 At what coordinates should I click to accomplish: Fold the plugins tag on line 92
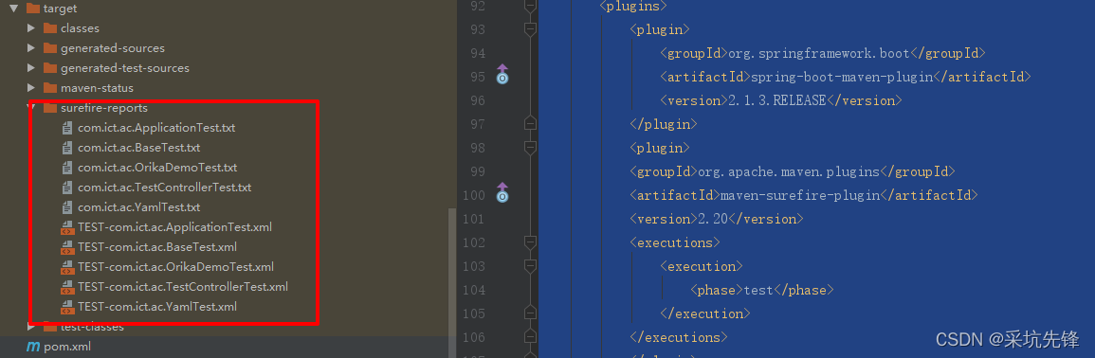point(530,6)
